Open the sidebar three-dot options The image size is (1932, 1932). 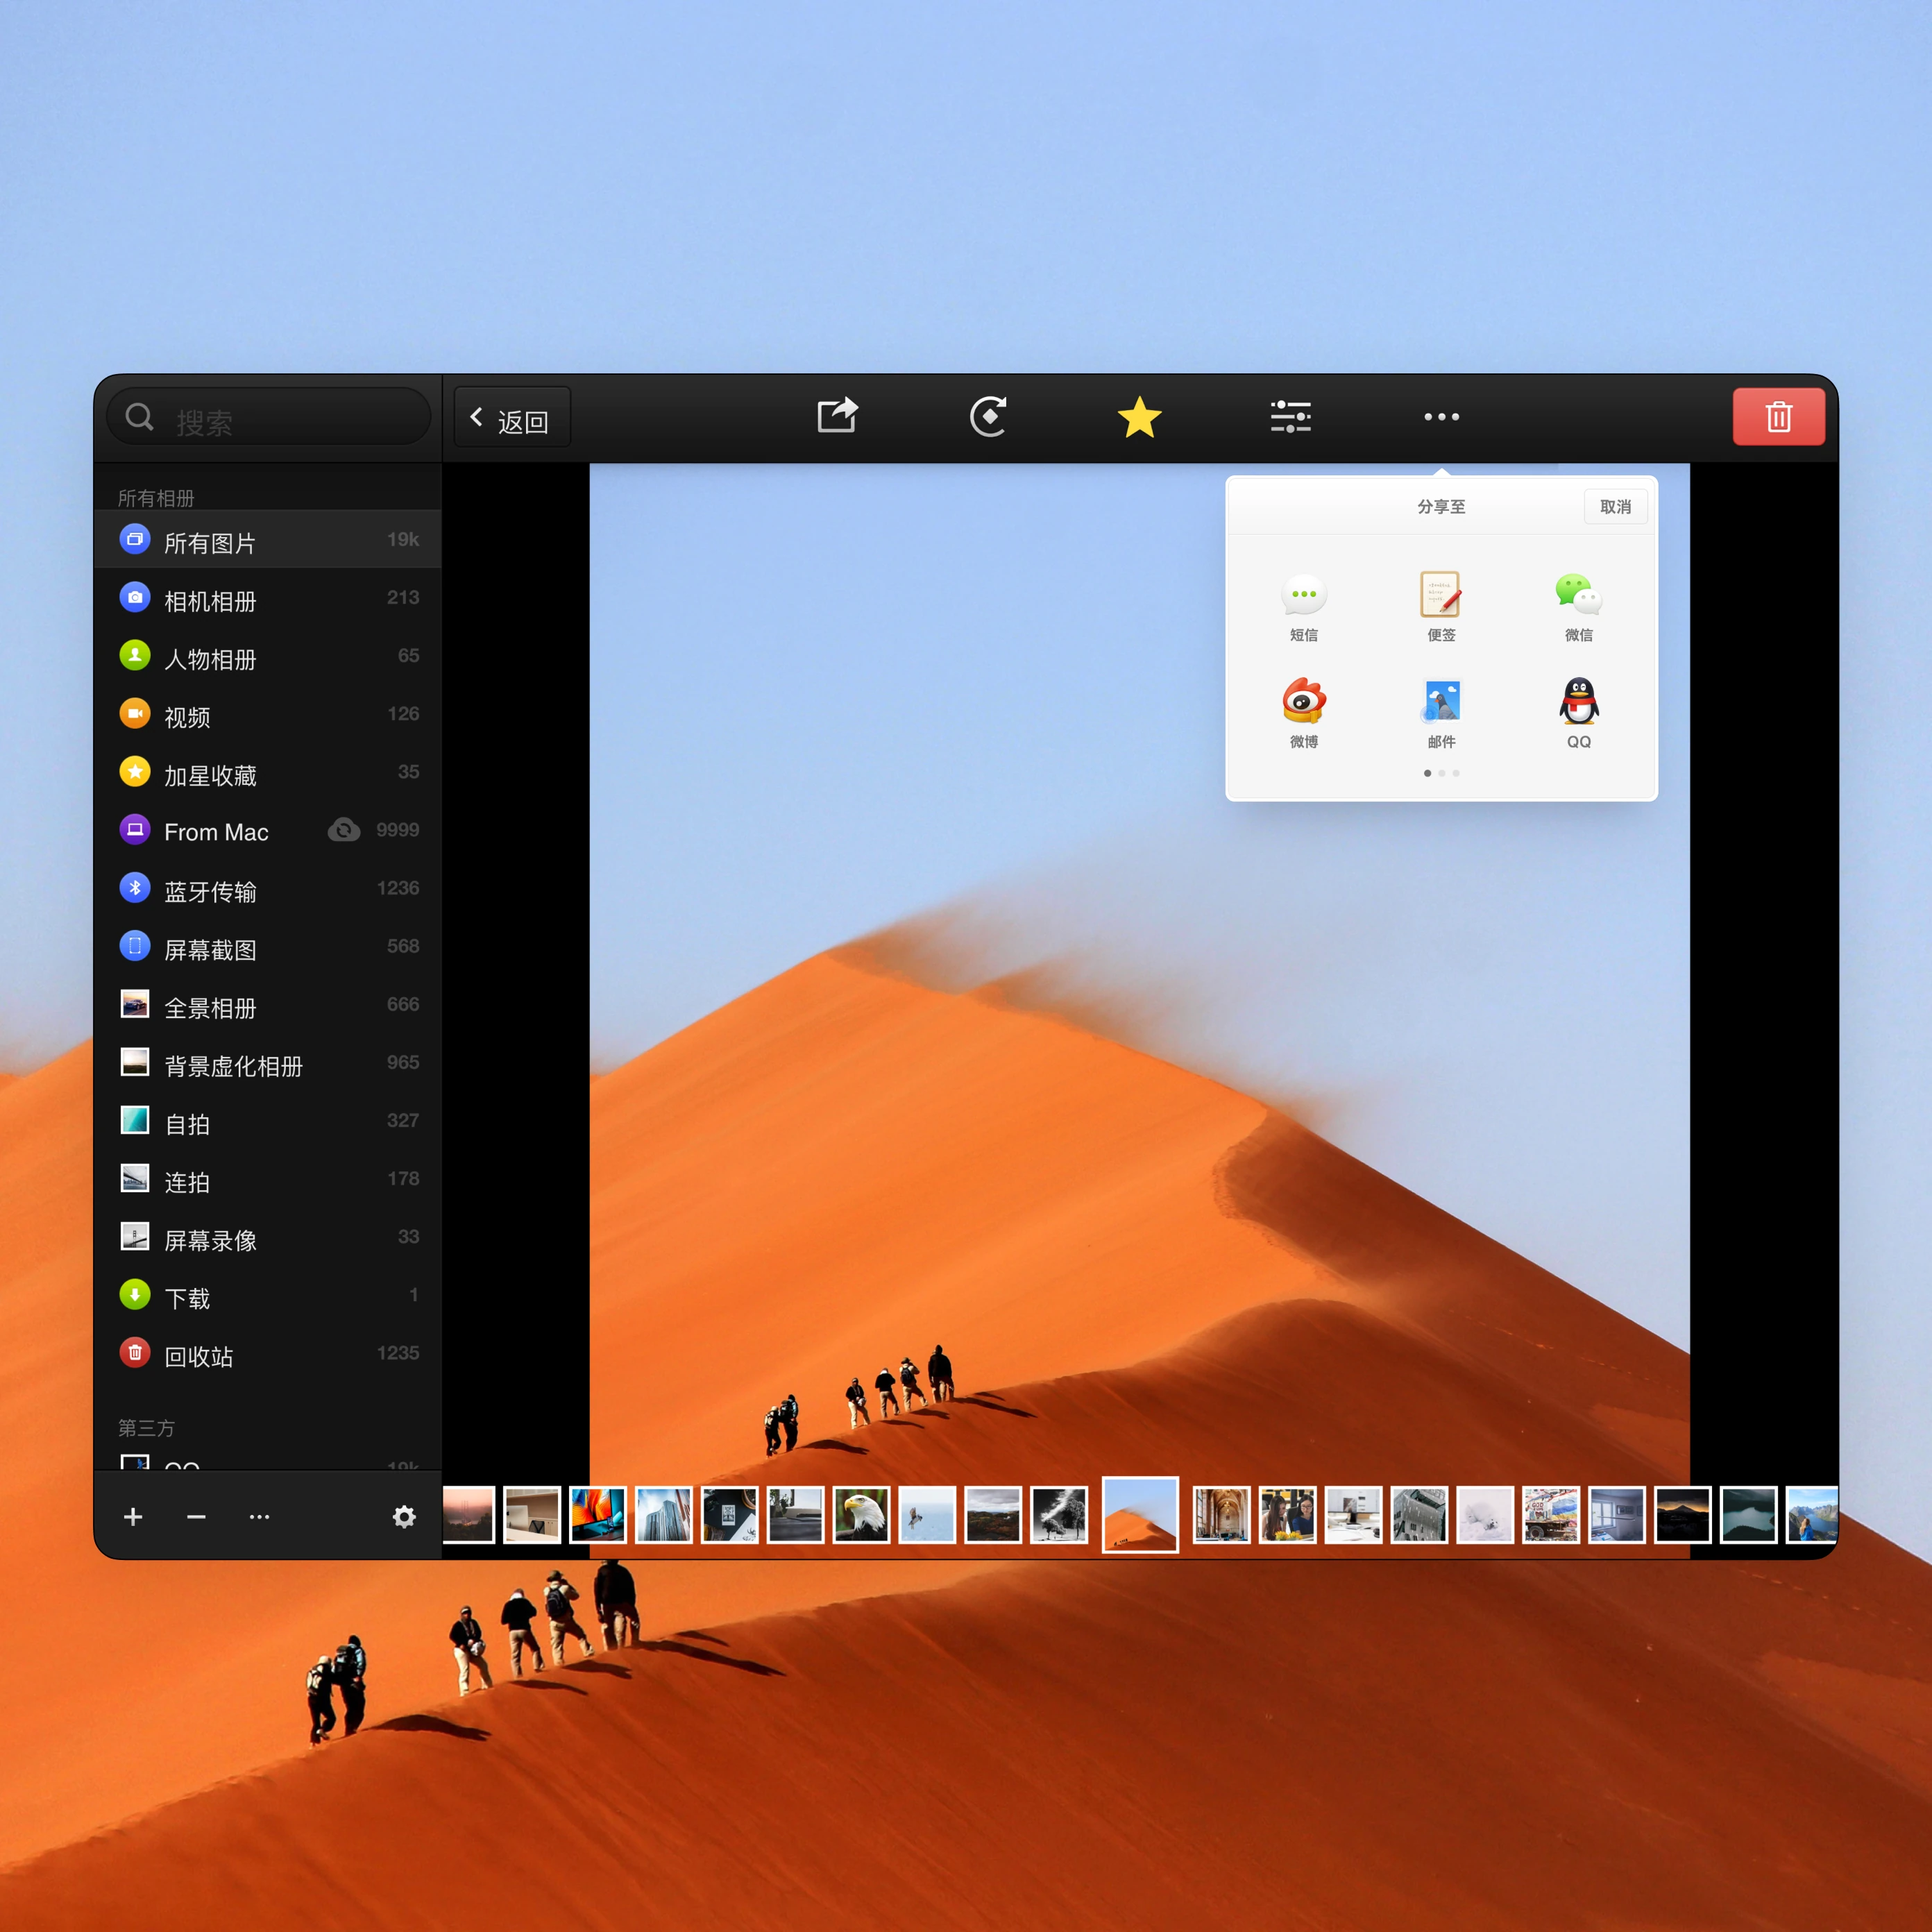[259, 1516]
